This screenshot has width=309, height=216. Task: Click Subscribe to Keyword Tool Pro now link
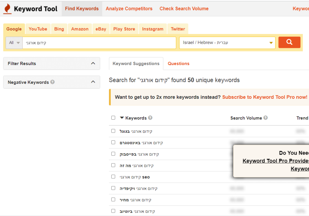[265, 97]
